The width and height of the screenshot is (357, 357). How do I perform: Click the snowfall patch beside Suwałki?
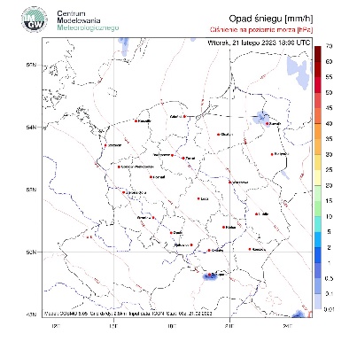[260, 118]
